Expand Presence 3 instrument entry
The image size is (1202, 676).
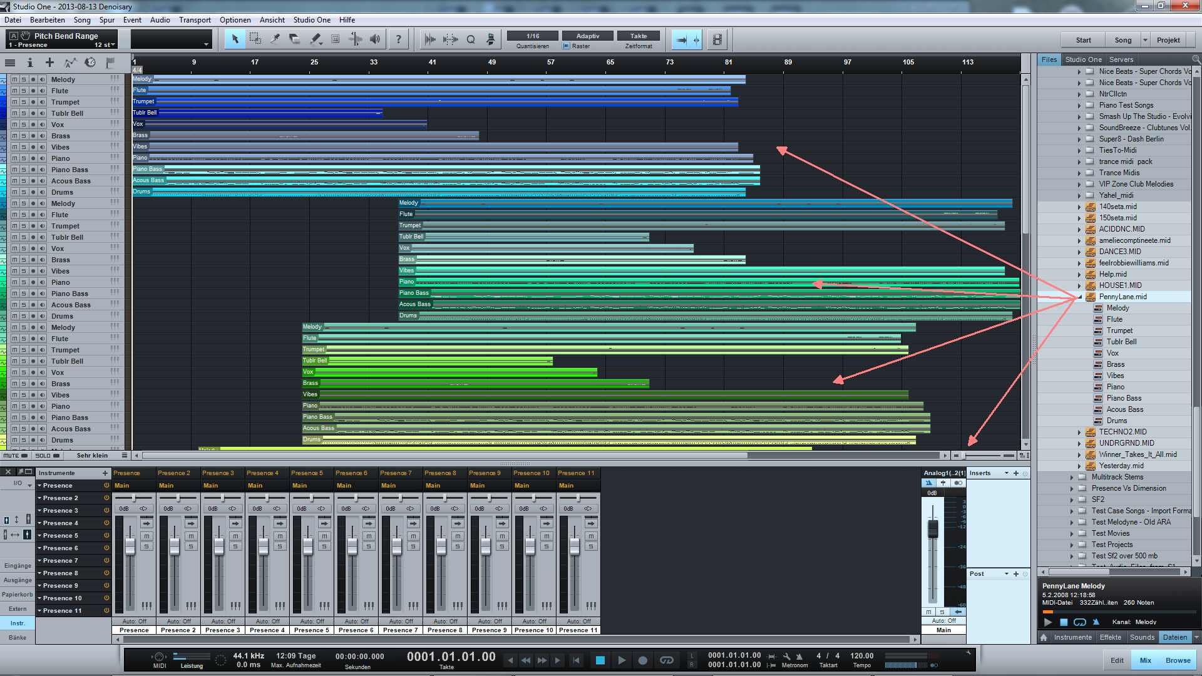click(x=40, y=511)
